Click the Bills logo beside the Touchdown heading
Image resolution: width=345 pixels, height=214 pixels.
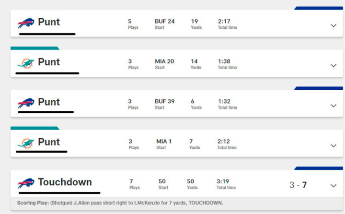click(26, 183)
